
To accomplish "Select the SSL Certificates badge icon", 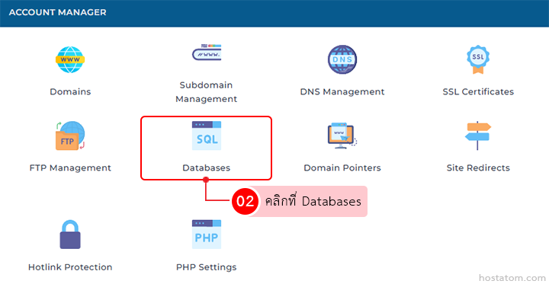I will [478, 60].
